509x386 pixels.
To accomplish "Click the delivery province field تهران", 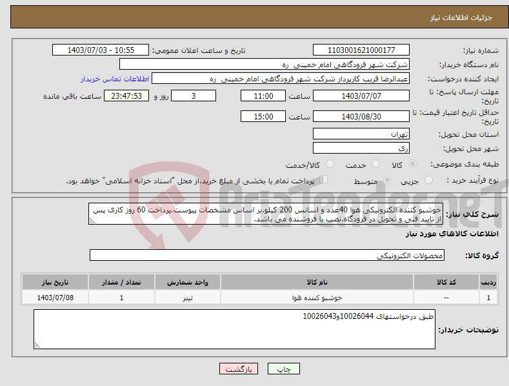I will click(361, 134).
